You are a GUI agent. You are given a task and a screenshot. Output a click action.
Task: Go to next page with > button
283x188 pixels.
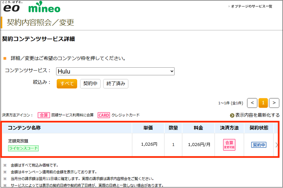pyautogui.click(x=274, y=103)
